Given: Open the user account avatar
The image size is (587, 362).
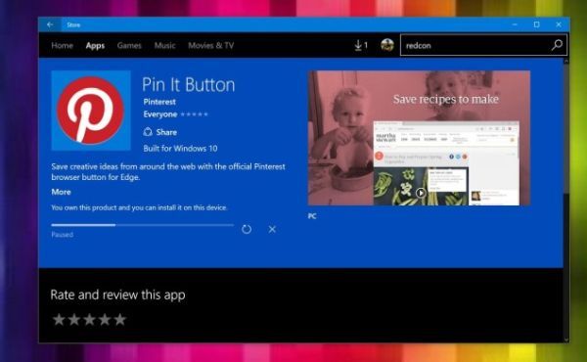Looking at the screenshot, I should (x=387, y=45).
